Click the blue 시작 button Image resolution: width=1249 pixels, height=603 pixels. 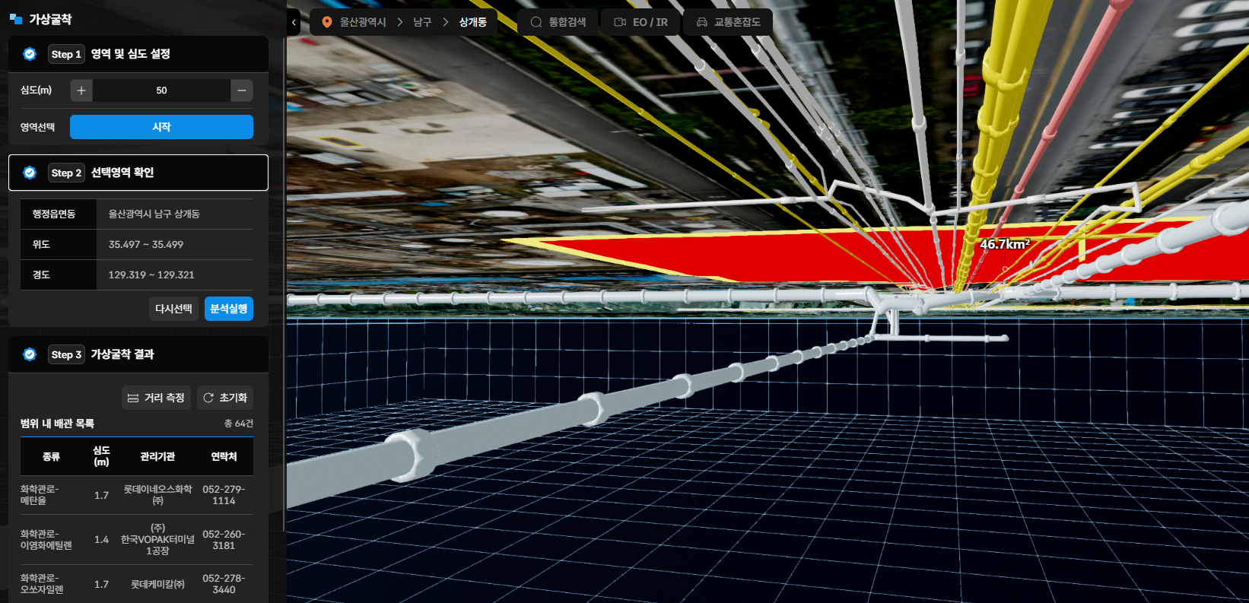click(161, 127)
